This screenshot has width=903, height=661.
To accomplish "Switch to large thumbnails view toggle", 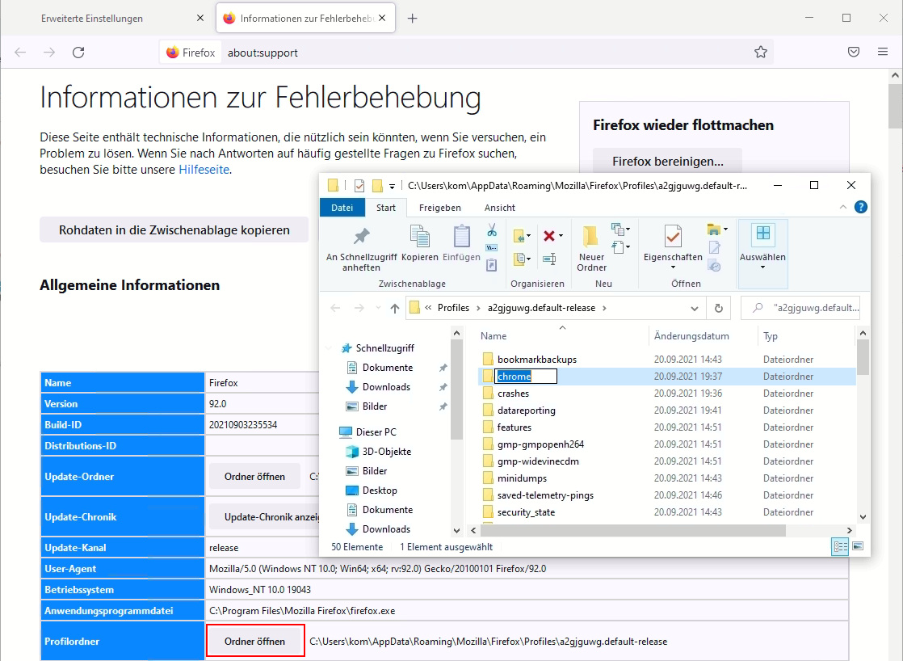I will point(858,547).
